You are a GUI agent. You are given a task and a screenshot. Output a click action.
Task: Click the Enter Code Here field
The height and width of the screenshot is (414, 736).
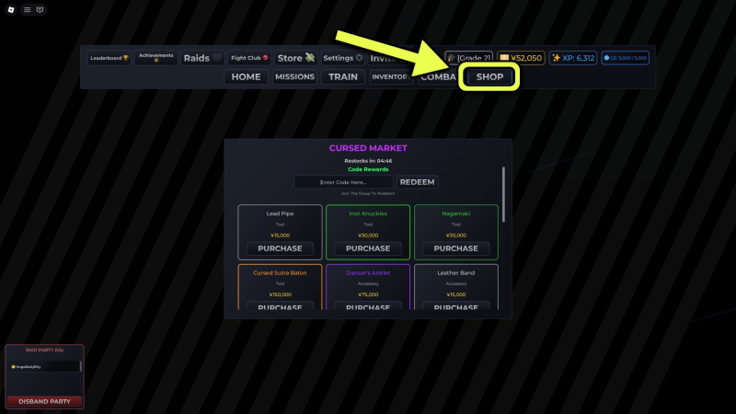tap(344, 182)
